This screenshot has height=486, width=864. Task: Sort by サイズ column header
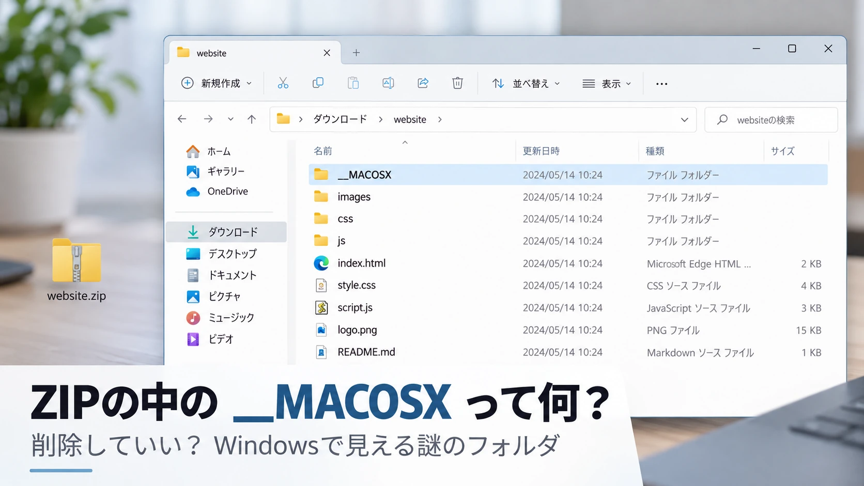point(782,151)
